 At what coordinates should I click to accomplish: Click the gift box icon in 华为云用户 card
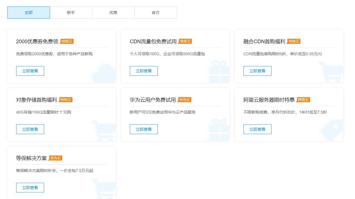coord(218,130)
